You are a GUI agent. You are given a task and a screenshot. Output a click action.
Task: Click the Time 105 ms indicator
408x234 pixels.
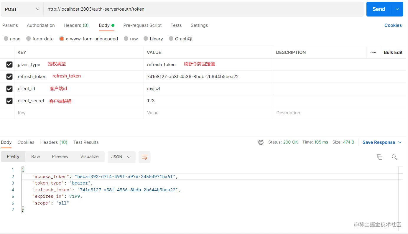tap(315, 142)
